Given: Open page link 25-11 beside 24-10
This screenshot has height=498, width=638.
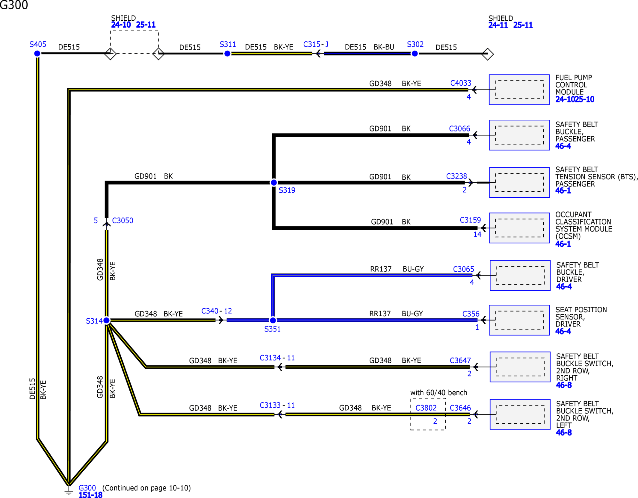Looking at the screenshot, I should click(x=146, y=25).
